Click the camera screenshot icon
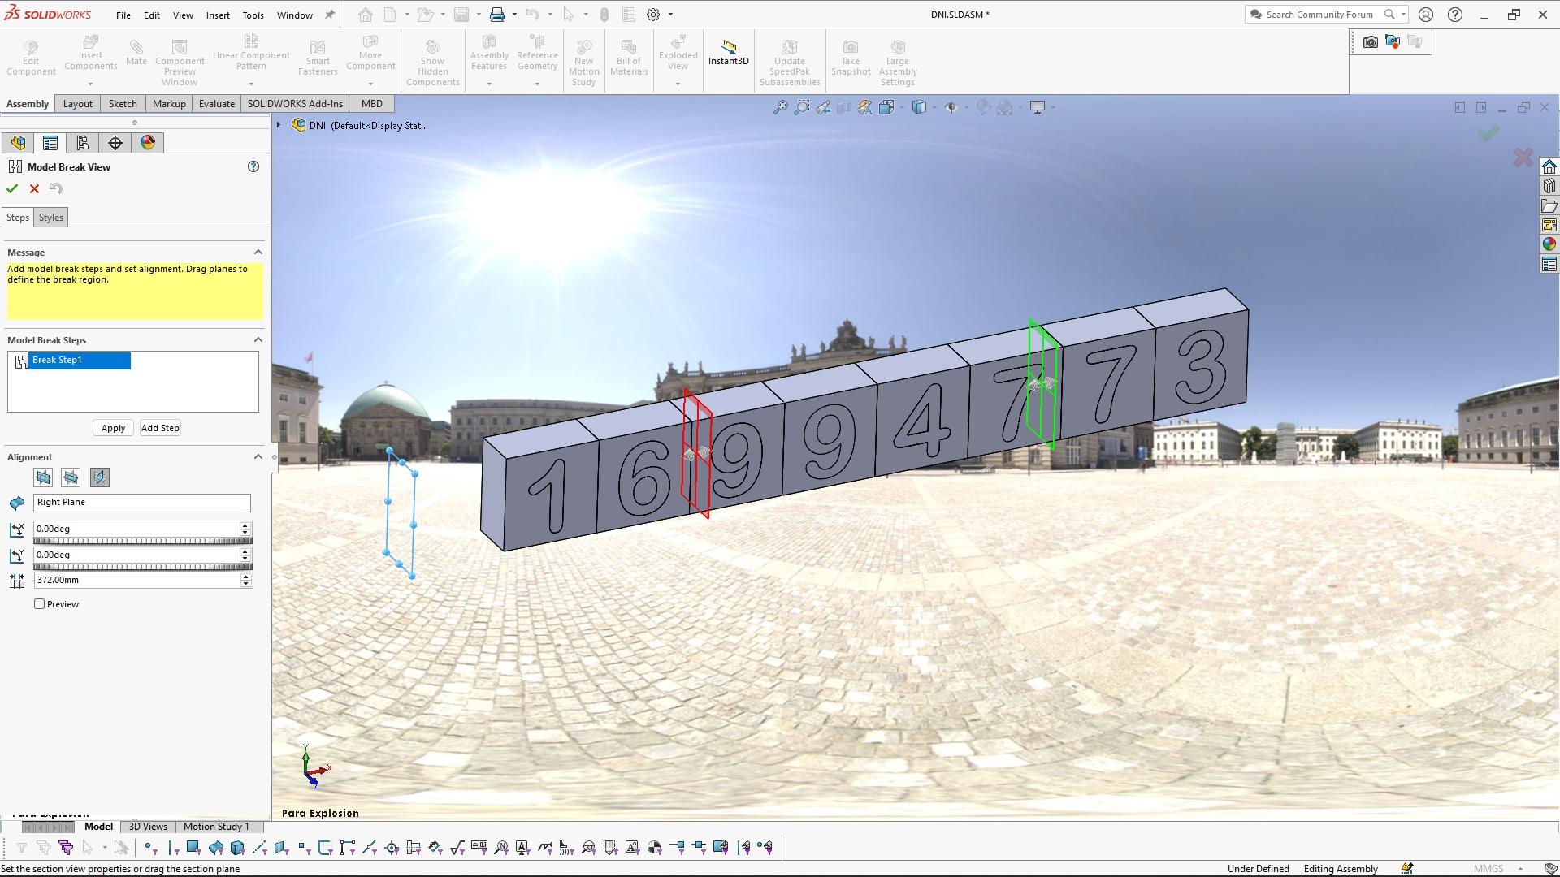Image resolution: width=1560 pixels, height=877 pixels. pyautogui.click(x=1370, y=42)
